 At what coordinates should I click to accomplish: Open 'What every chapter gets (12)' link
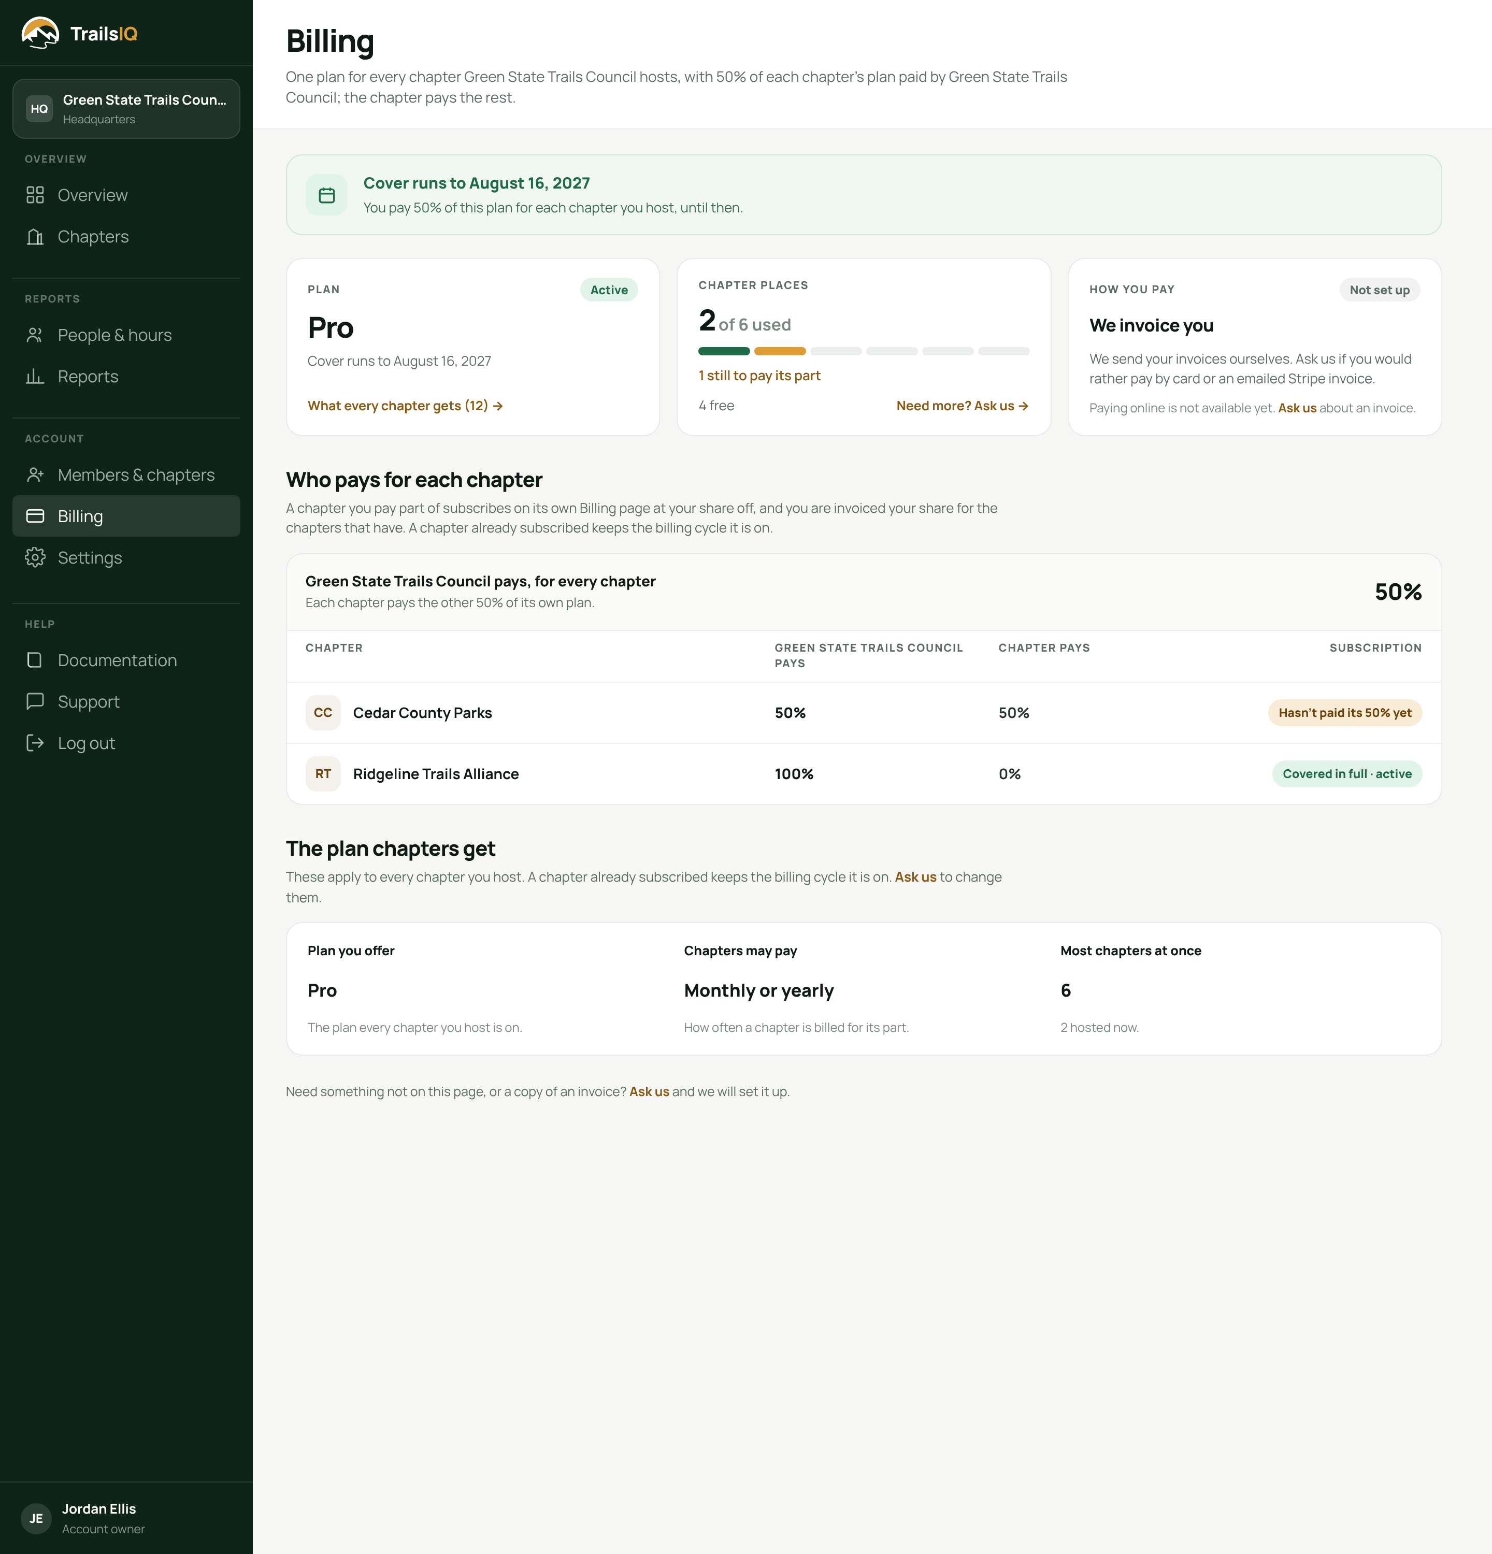tap(405, 406)
